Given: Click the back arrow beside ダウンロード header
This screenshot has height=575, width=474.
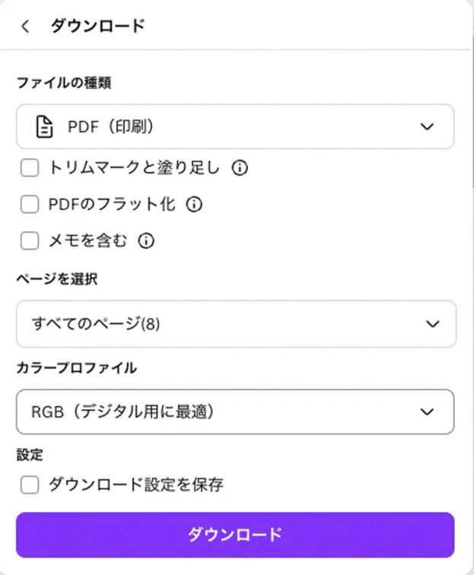Looking at the screenshot, I should coord(26,27).
